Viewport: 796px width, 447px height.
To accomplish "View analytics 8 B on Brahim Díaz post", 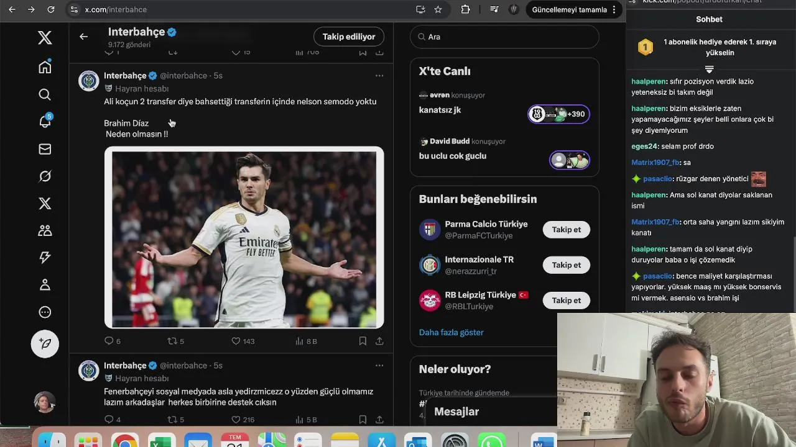I will 306,341.
